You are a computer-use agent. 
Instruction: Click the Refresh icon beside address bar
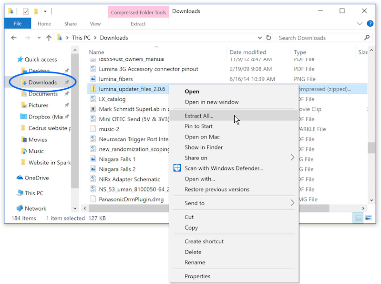click(269, 38)
